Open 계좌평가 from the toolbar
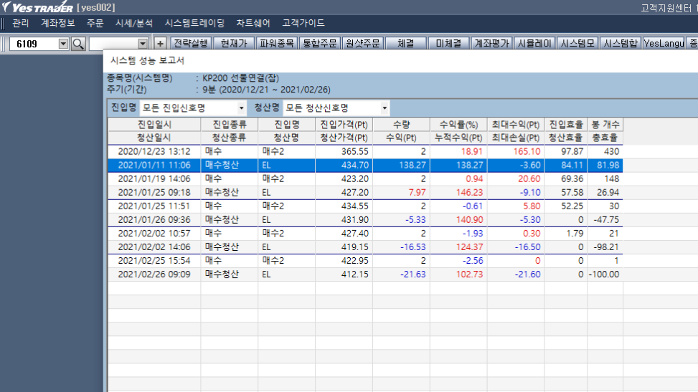 coord(491,44)
